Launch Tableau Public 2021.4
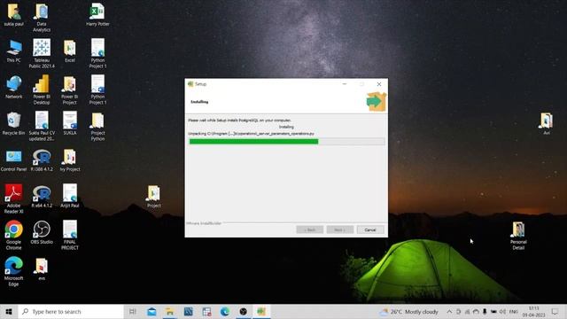 coord(42,53)
